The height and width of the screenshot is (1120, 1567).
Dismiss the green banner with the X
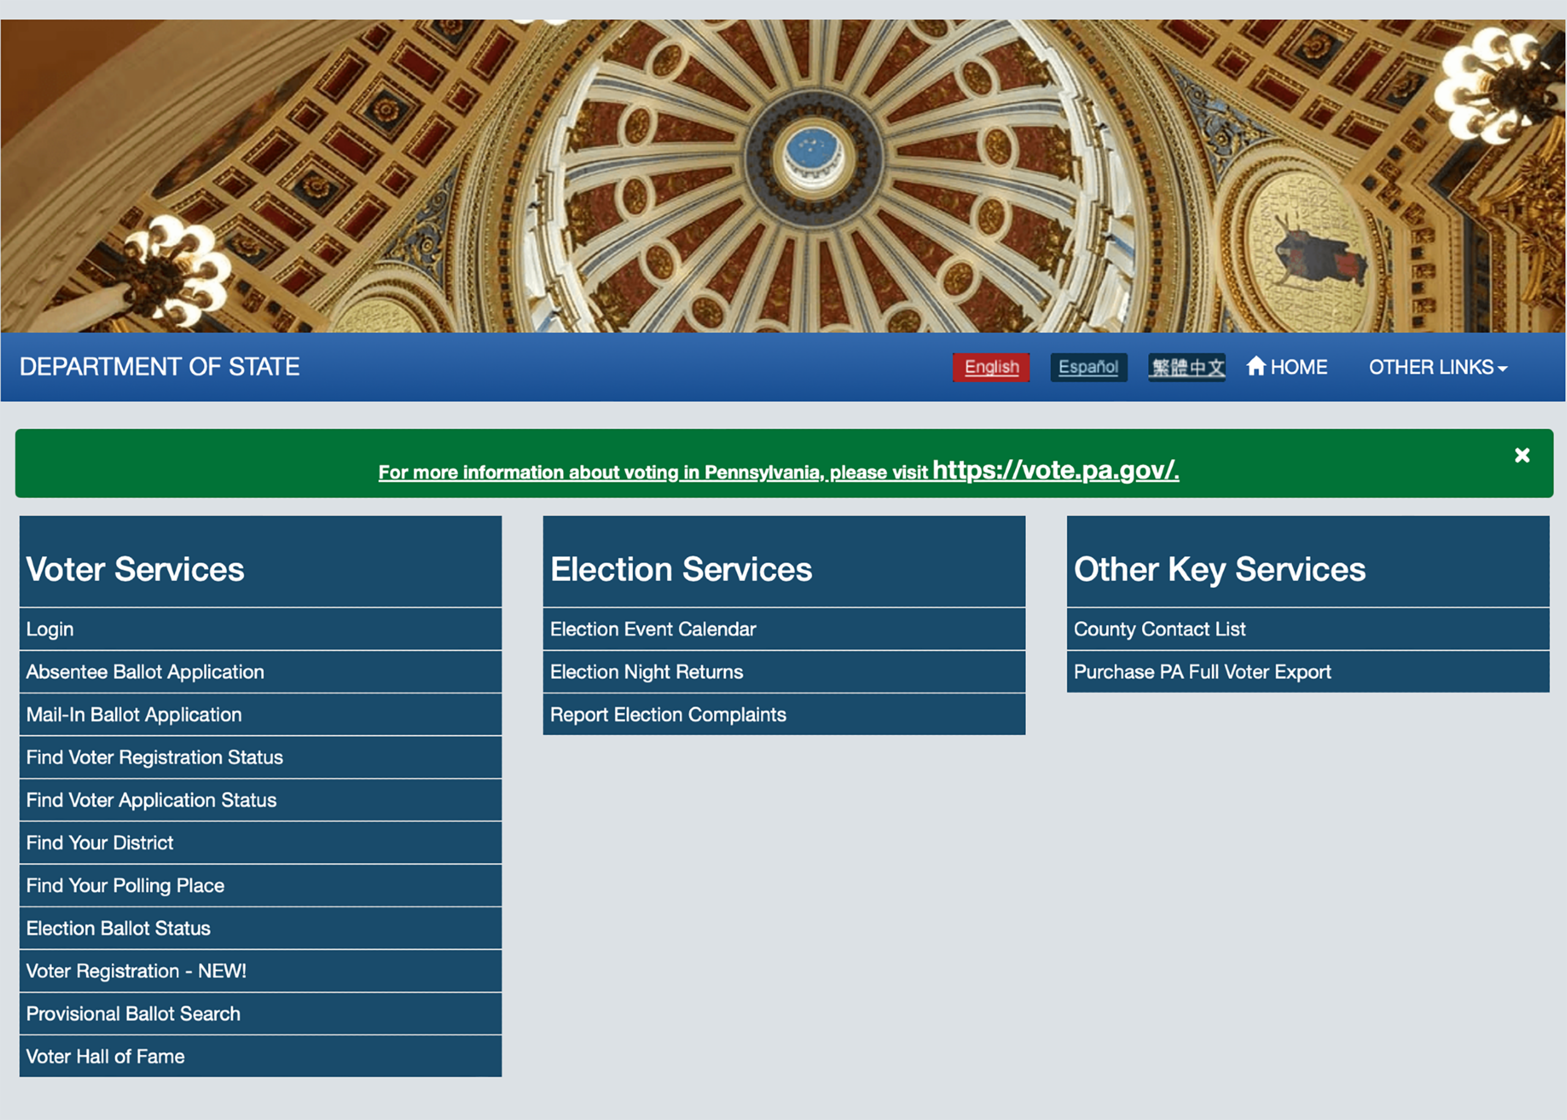coord(1522,455)
